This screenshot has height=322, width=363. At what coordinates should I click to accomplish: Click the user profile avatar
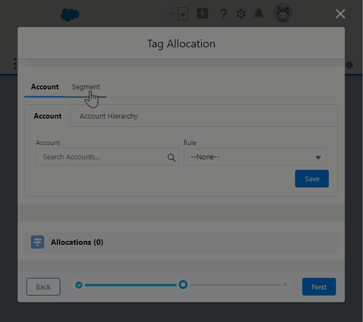point(282,13)
